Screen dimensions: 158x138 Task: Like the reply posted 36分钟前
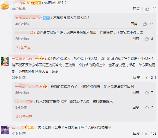(x=147, y=92)
